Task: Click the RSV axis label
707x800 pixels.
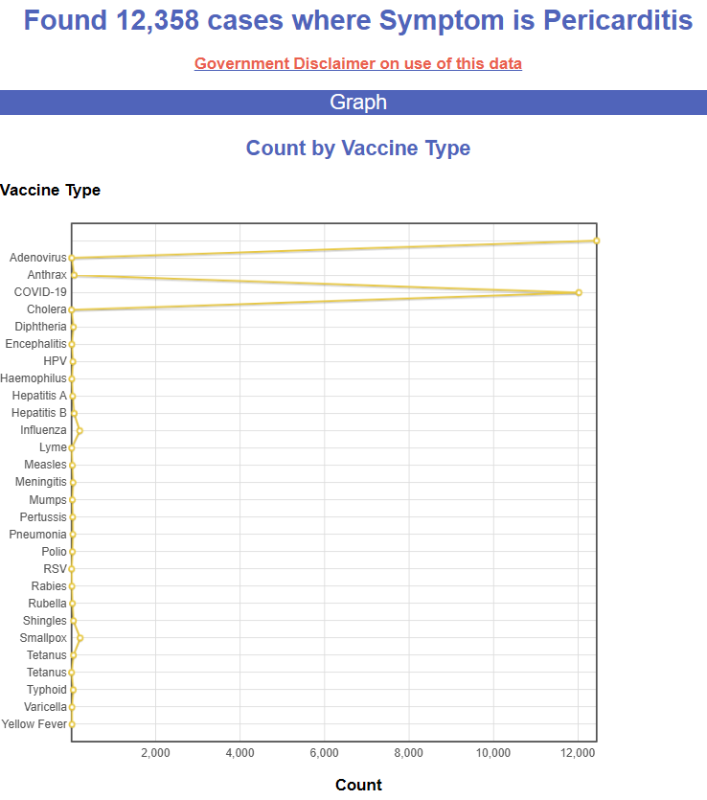Action: [56, 569]
